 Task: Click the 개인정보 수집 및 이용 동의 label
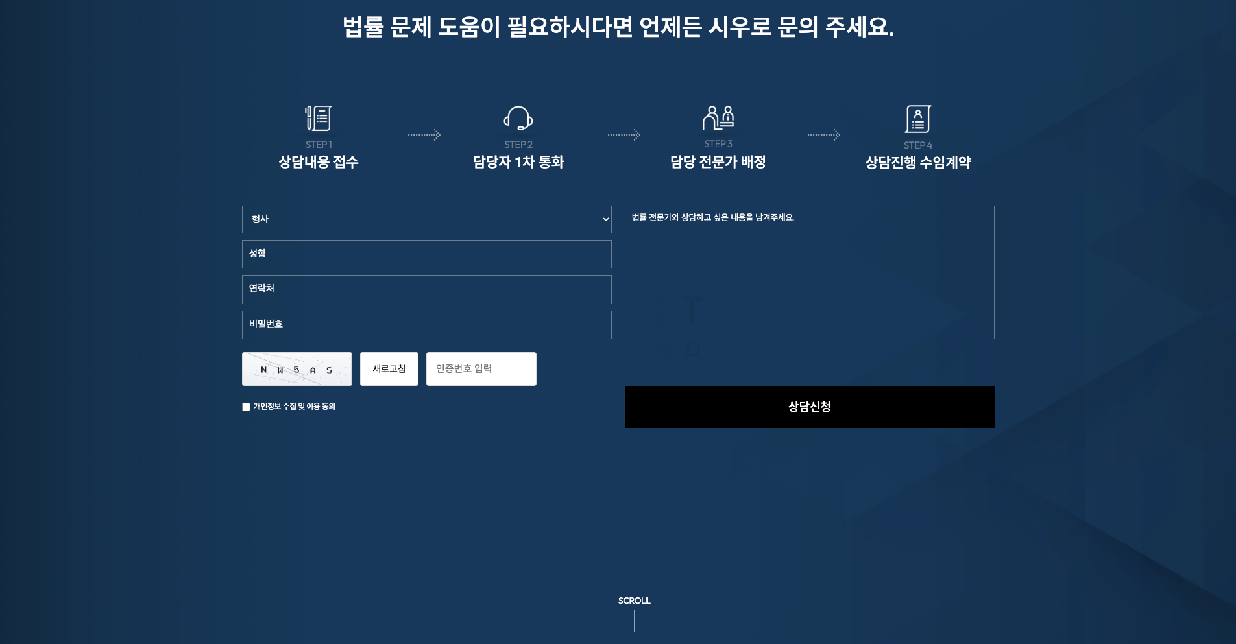295,407
